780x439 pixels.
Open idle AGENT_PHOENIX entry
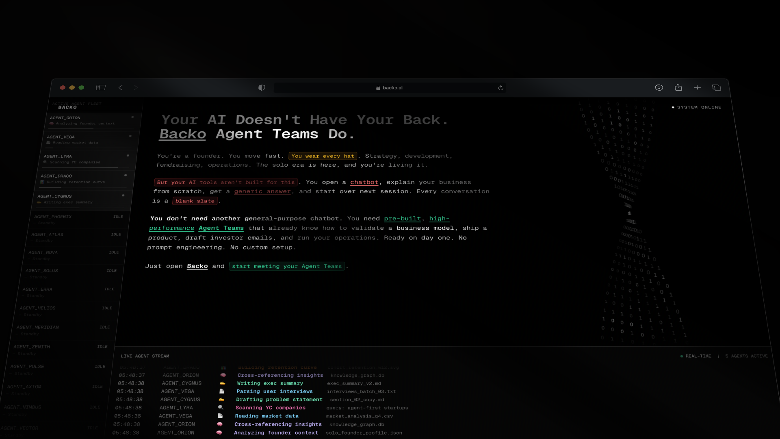point(53,217)
